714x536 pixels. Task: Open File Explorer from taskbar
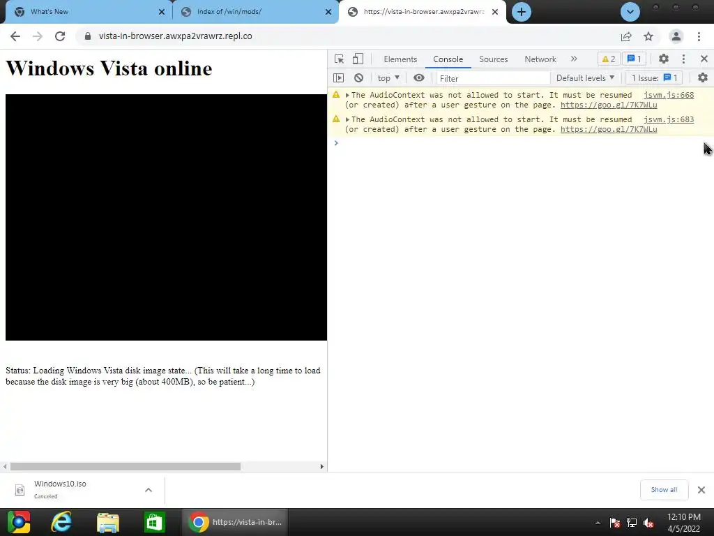point(108,522)
